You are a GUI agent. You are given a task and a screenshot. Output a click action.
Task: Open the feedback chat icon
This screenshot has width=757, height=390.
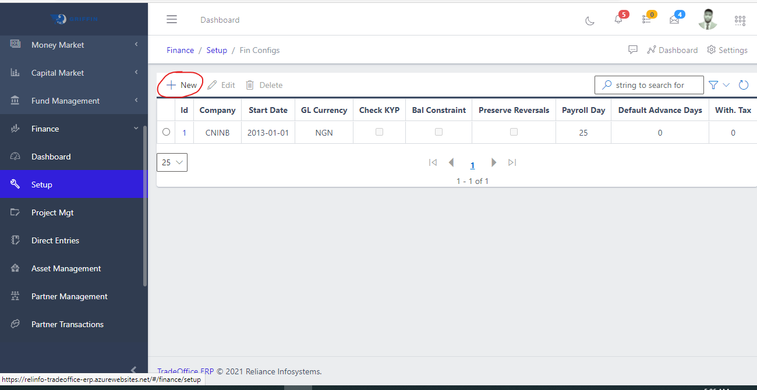(x=633, y=49)
